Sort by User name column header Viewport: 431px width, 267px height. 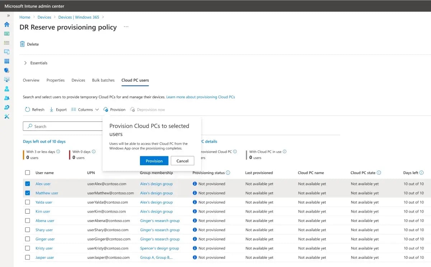coord(44,173)
